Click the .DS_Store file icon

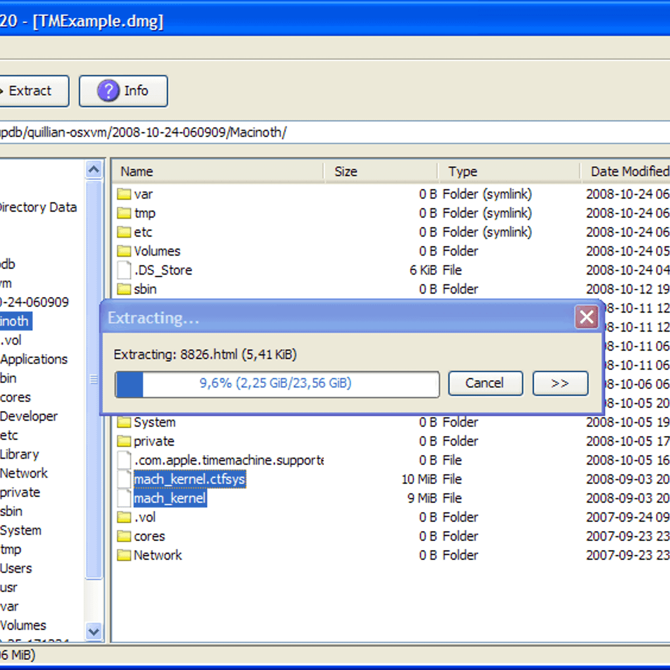124,270
